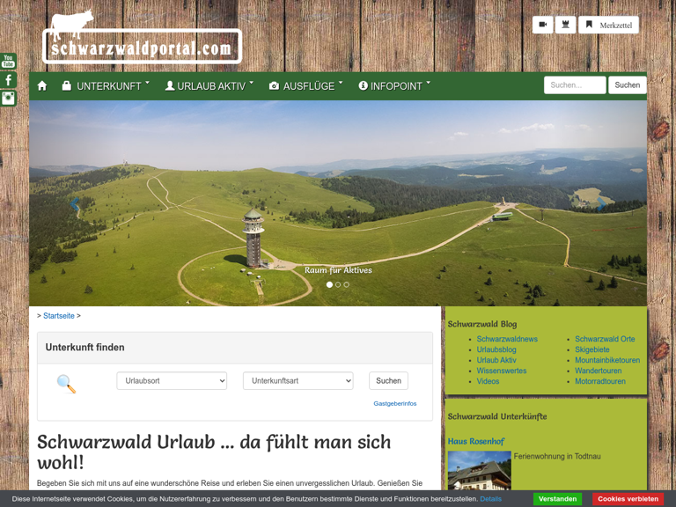The width and height of the screenshot is (676, 507).
Task: Open the Videos link
Action: point(488,381)
